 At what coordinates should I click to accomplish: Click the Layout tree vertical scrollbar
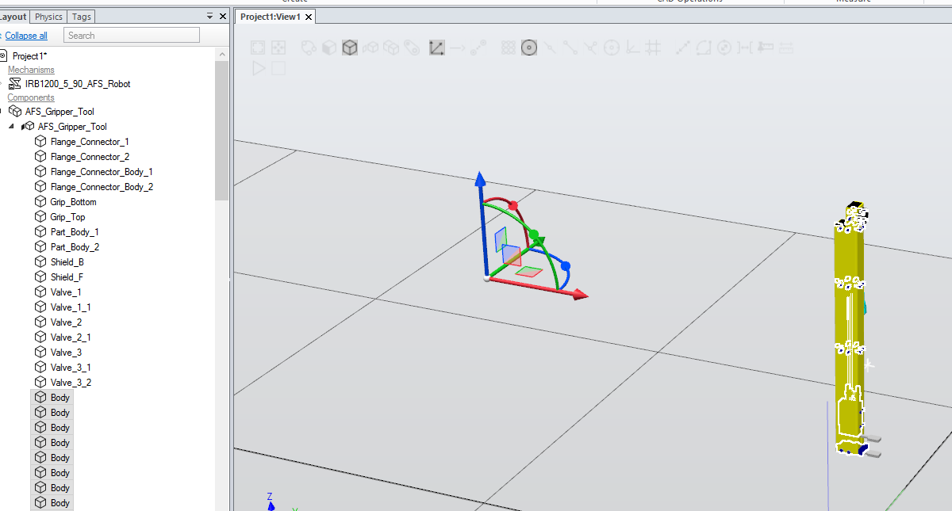coord(221,130)
